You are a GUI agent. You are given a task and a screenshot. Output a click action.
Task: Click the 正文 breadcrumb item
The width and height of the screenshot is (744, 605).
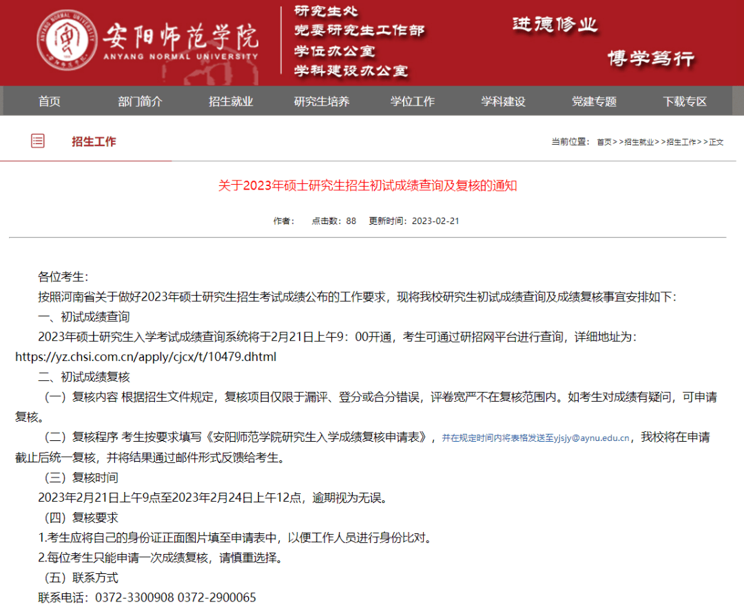[x=716, y=142]
